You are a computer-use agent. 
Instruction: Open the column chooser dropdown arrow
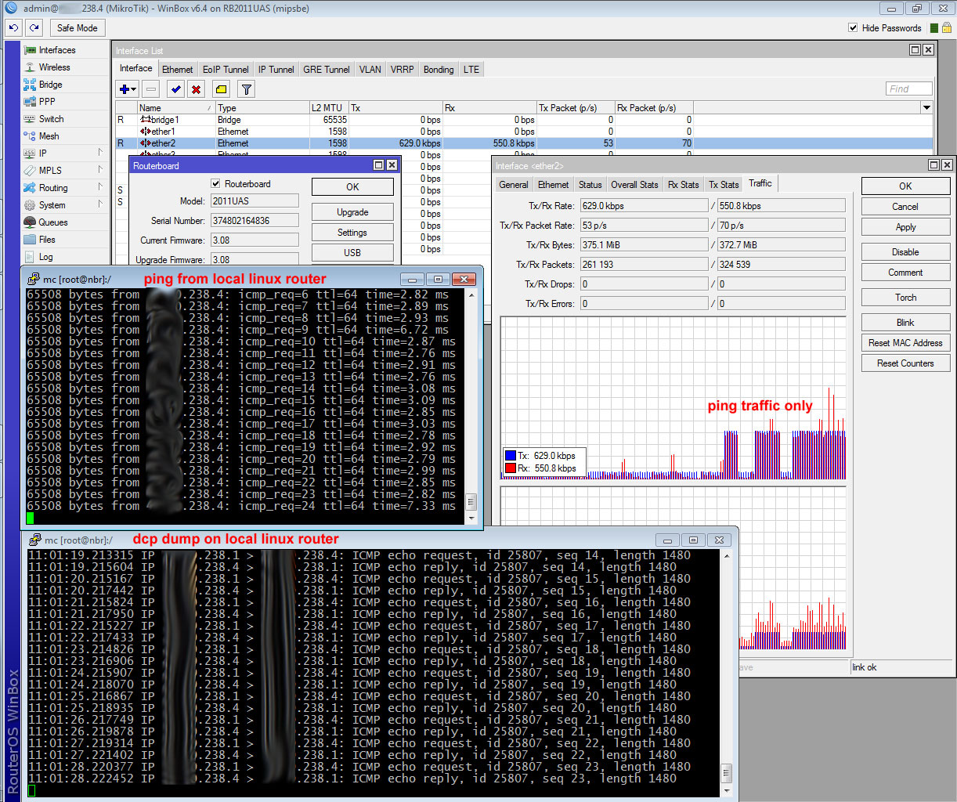[926, 107]
